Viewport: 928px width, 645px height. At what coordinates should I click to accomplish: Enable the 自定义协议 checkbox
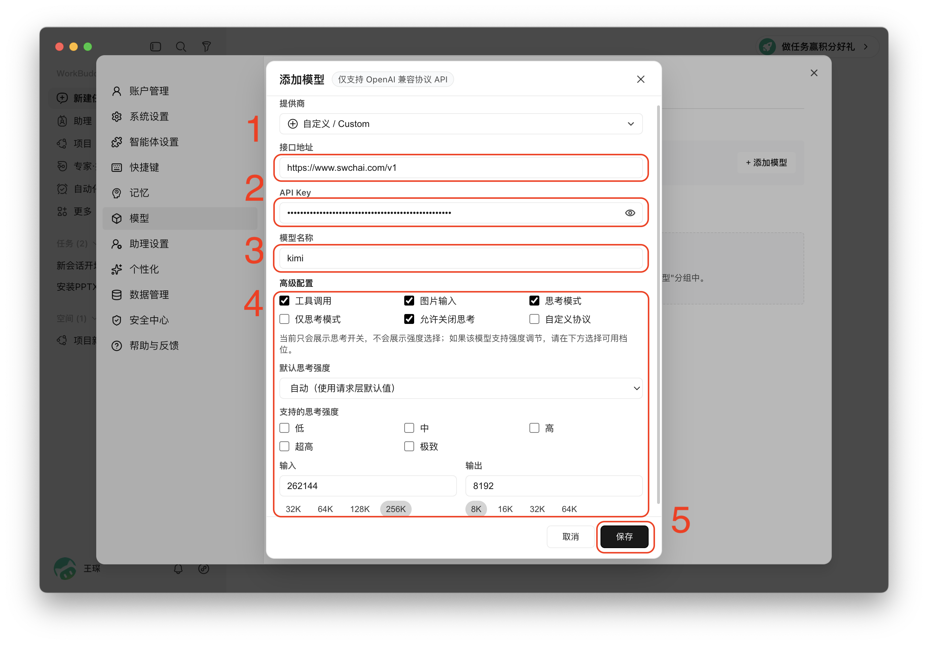pos(534,319)
